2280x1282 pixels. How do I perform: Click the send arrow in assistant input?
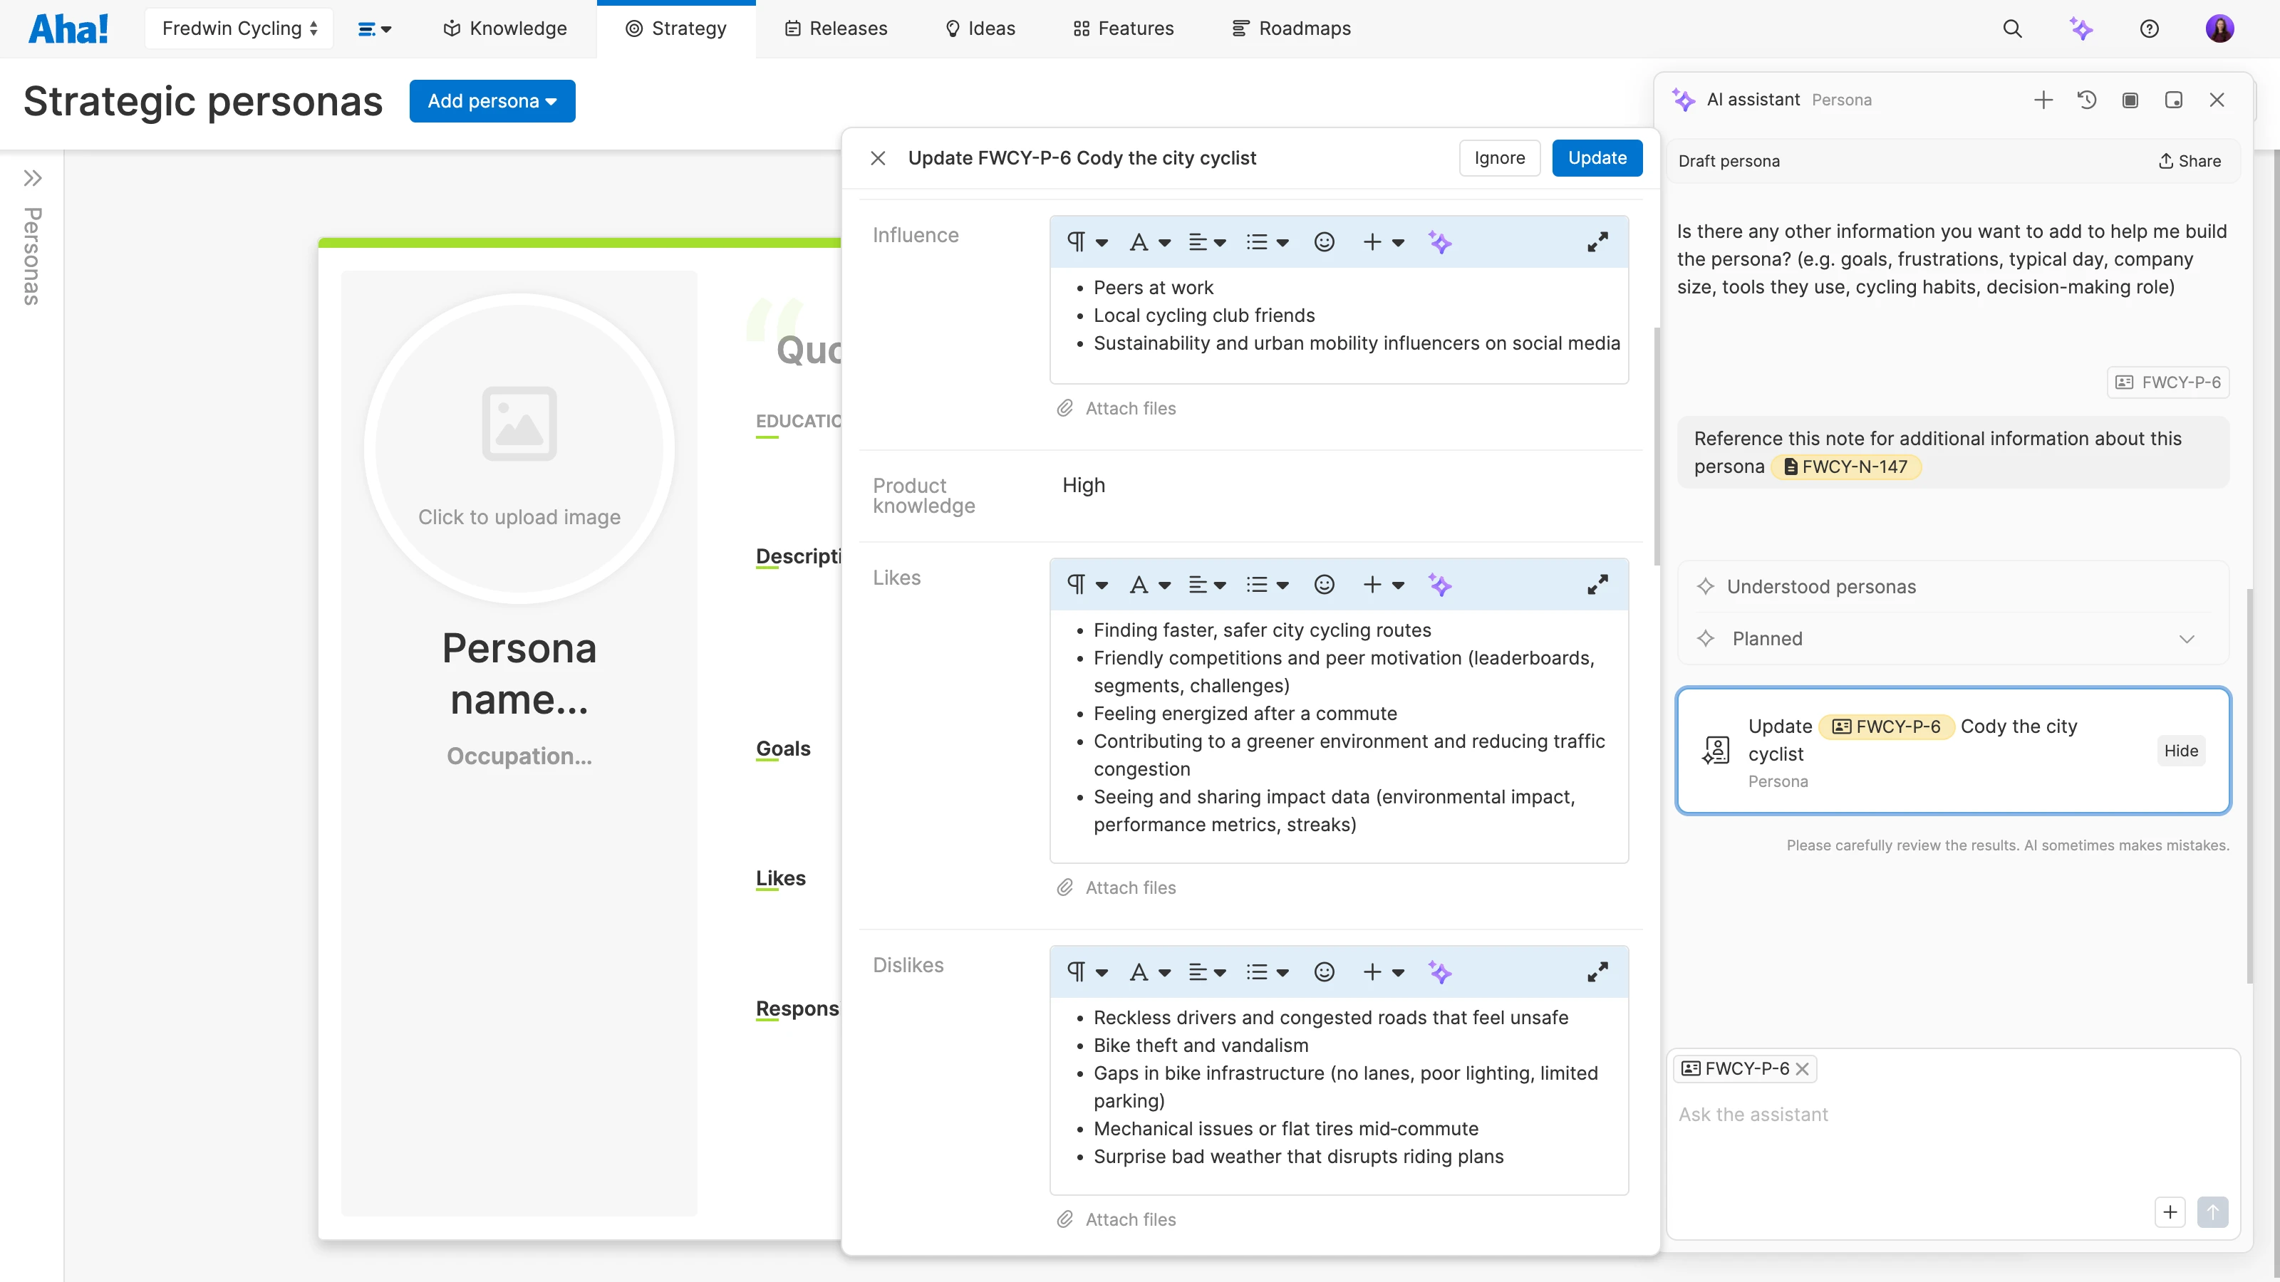pyautogui.click(x=2212, y=1212)
